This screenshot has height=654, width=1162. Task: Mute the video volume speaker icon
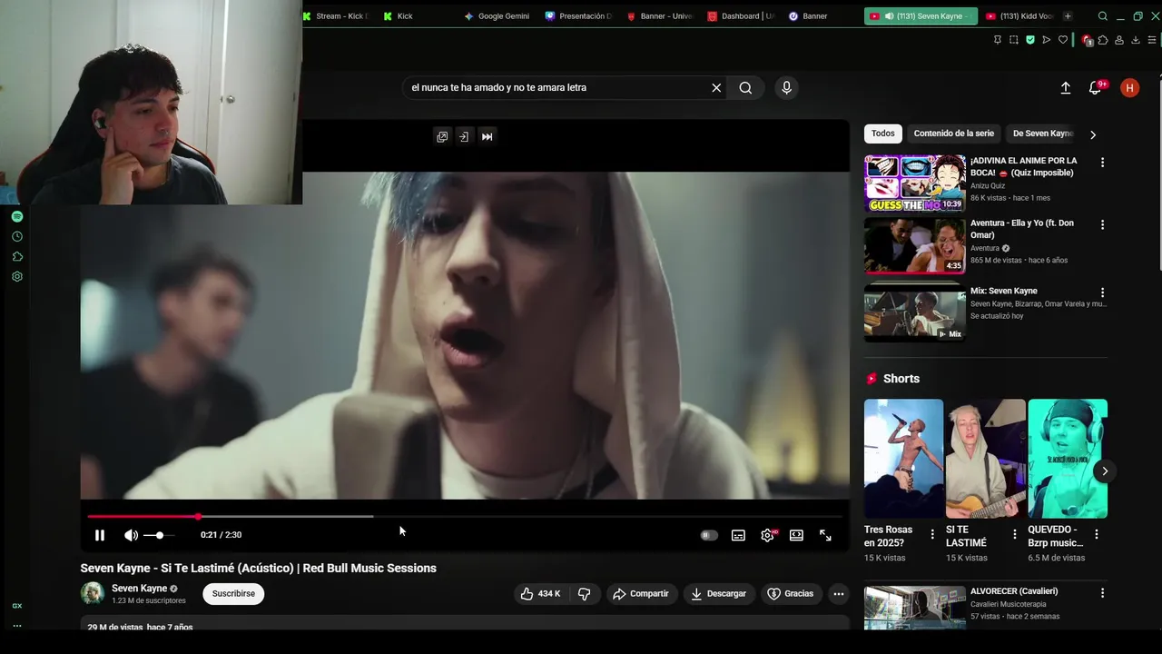131,535
